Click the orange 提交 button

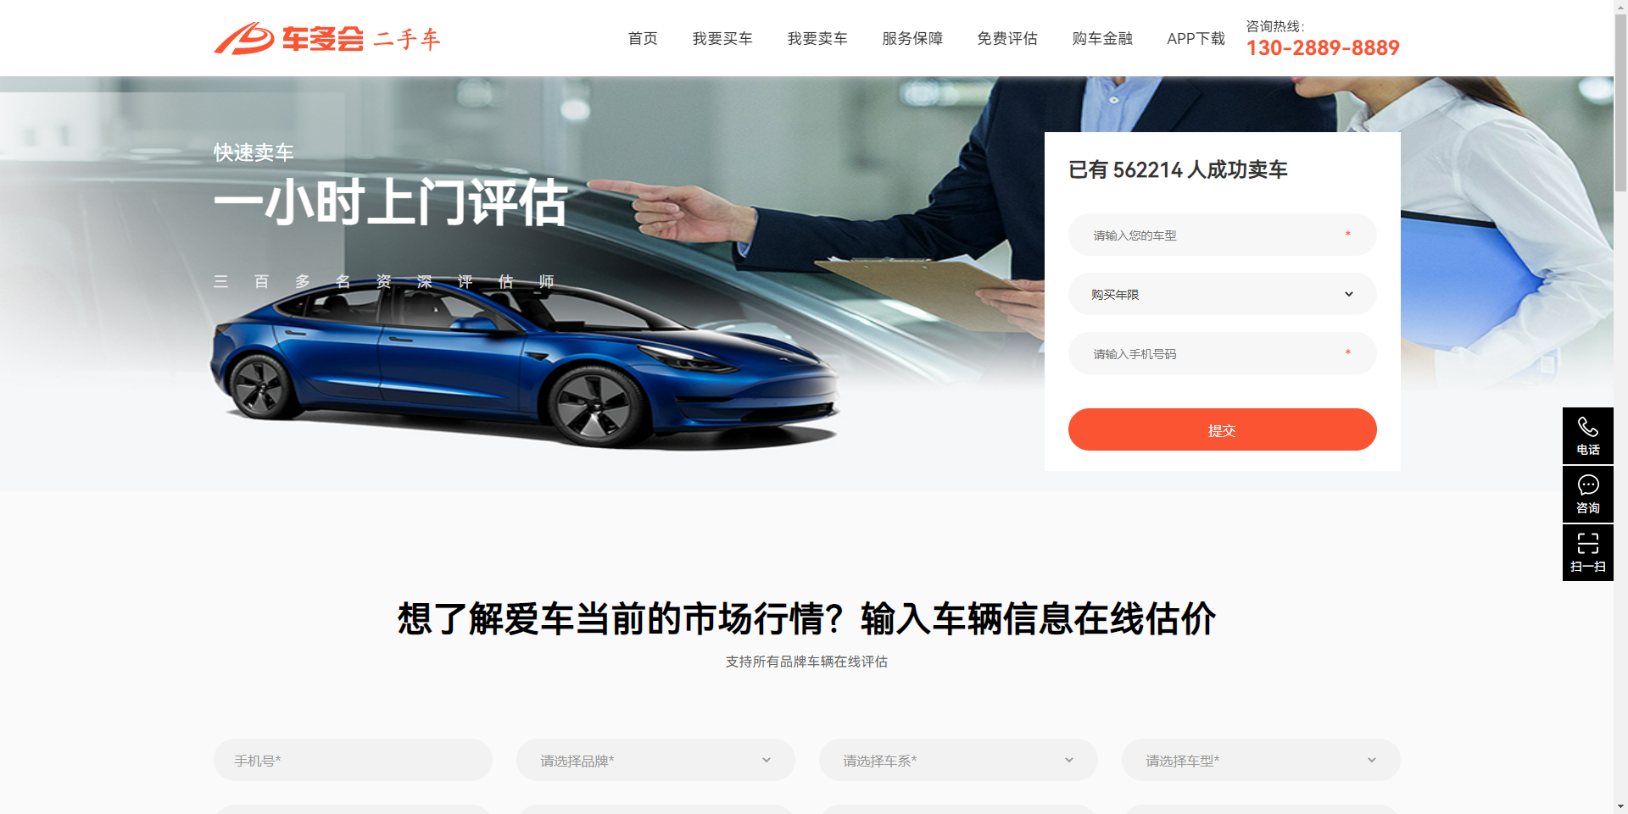click(1222, 429)
